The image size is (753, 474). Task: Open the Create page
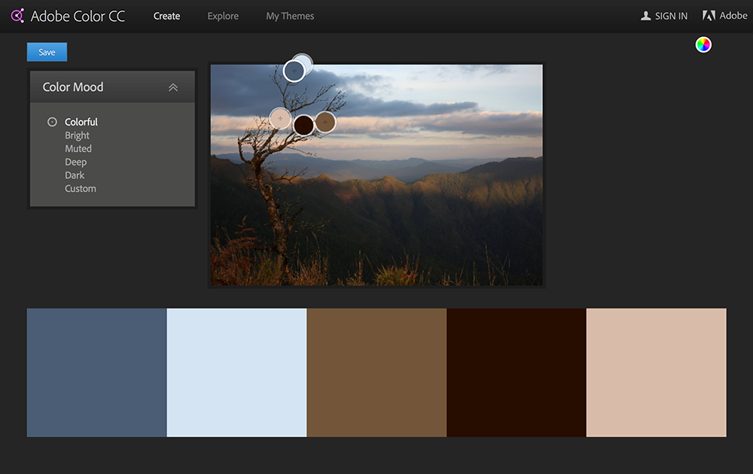(x=166, y=16)
